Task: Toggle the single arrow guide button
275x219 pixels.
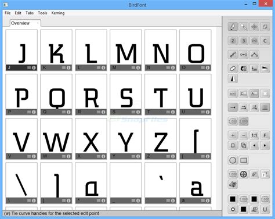Action: click(x=233, y=107)
